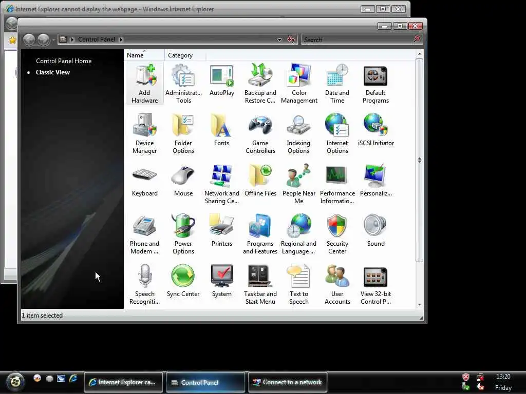Open Color Management
Image resolution: width=526 pixels, height=394 pixels.
tap(299, 84)
